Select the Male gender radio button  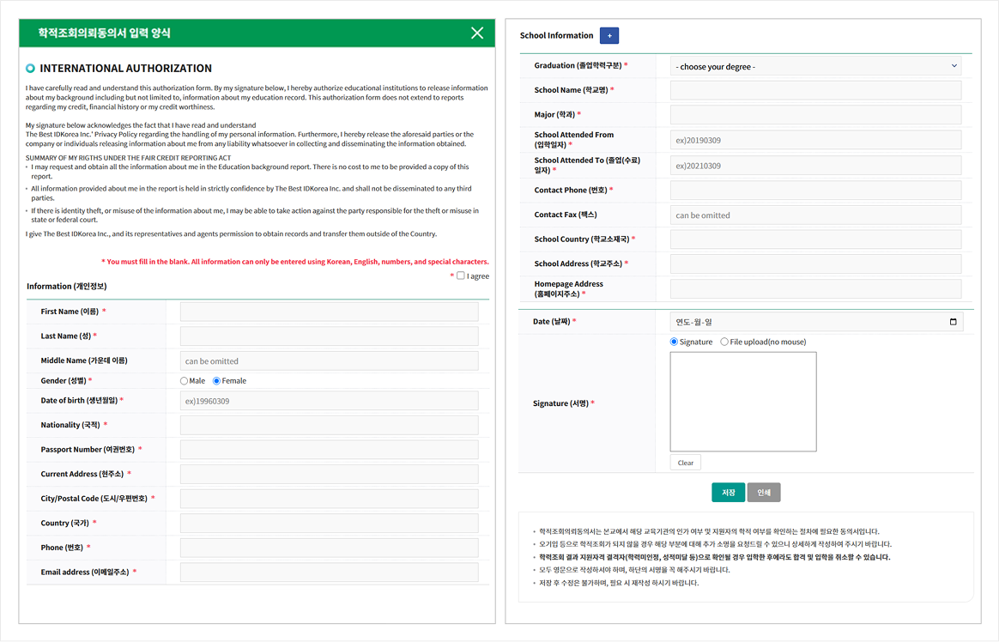184,381
